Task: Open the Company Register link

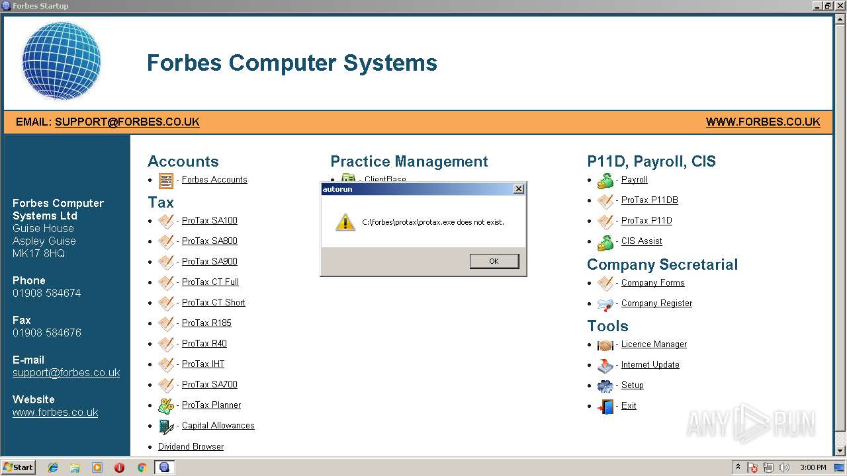Action: click(657, 303)
